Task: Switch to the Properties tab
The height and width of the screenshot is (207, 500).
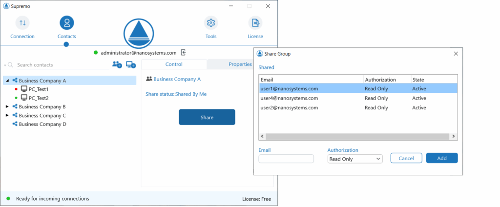Action: 240,64
